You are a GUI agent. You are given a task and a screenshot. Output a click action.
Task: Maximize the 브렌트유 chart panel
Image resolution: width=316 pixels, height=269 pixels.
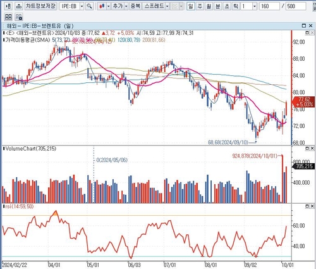click(x=303, y=26)
